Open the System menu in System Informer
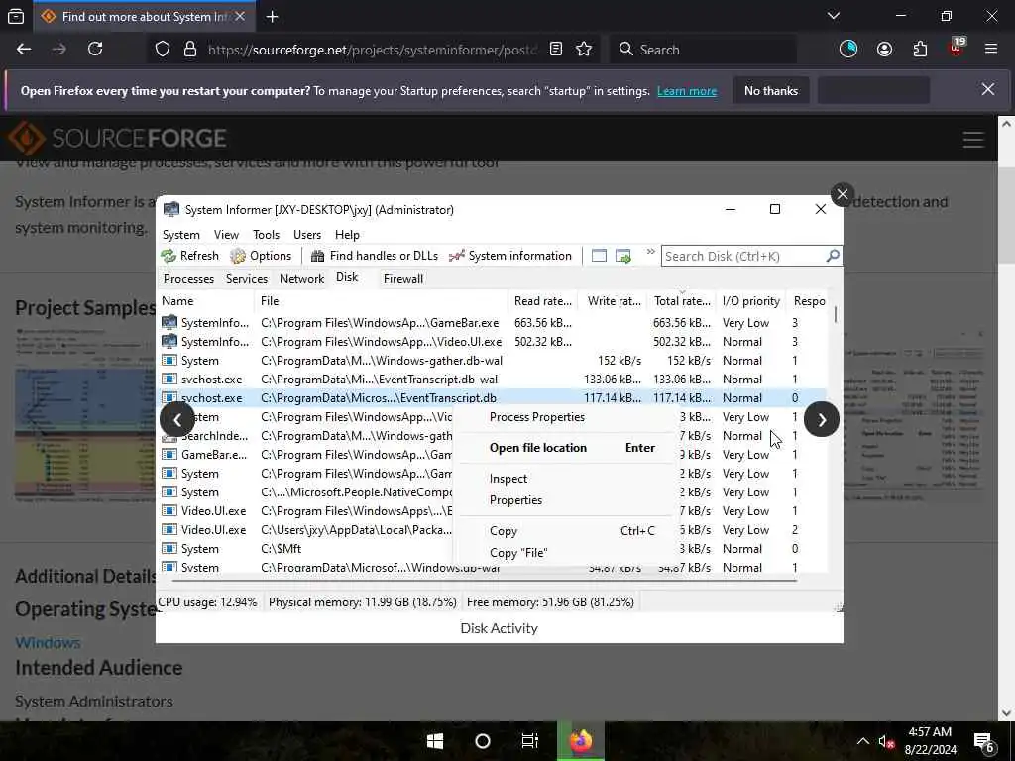The width and height of the screenshot is (1015, 761). coord(181,235)
